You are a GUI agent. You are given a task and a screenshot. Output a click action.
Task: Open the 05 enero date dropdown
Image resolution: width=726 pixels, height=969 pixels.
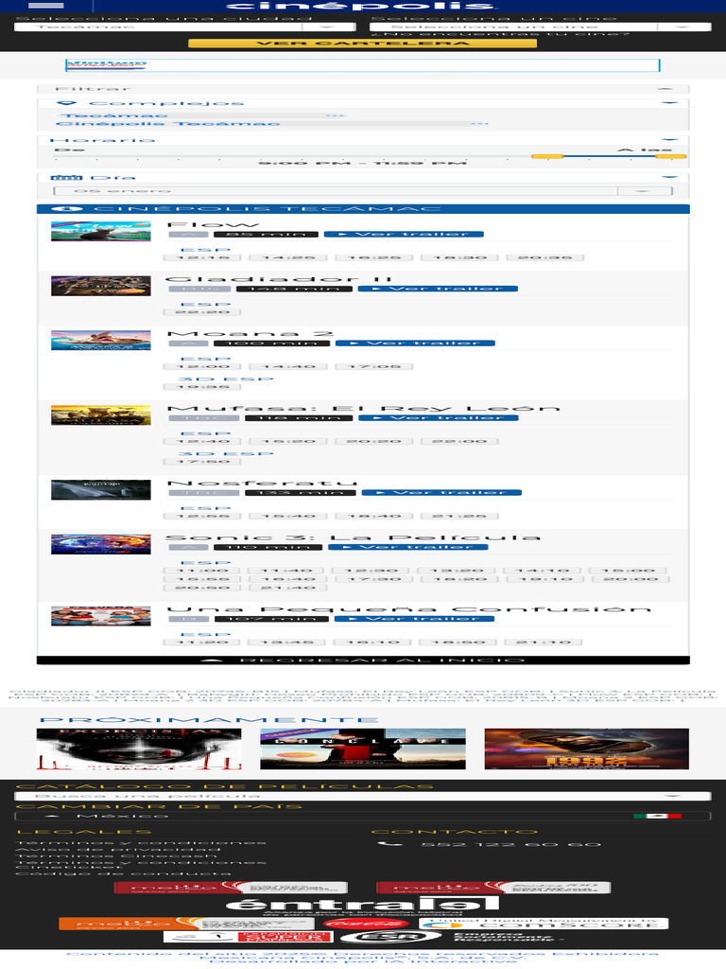tap(363, 191)
